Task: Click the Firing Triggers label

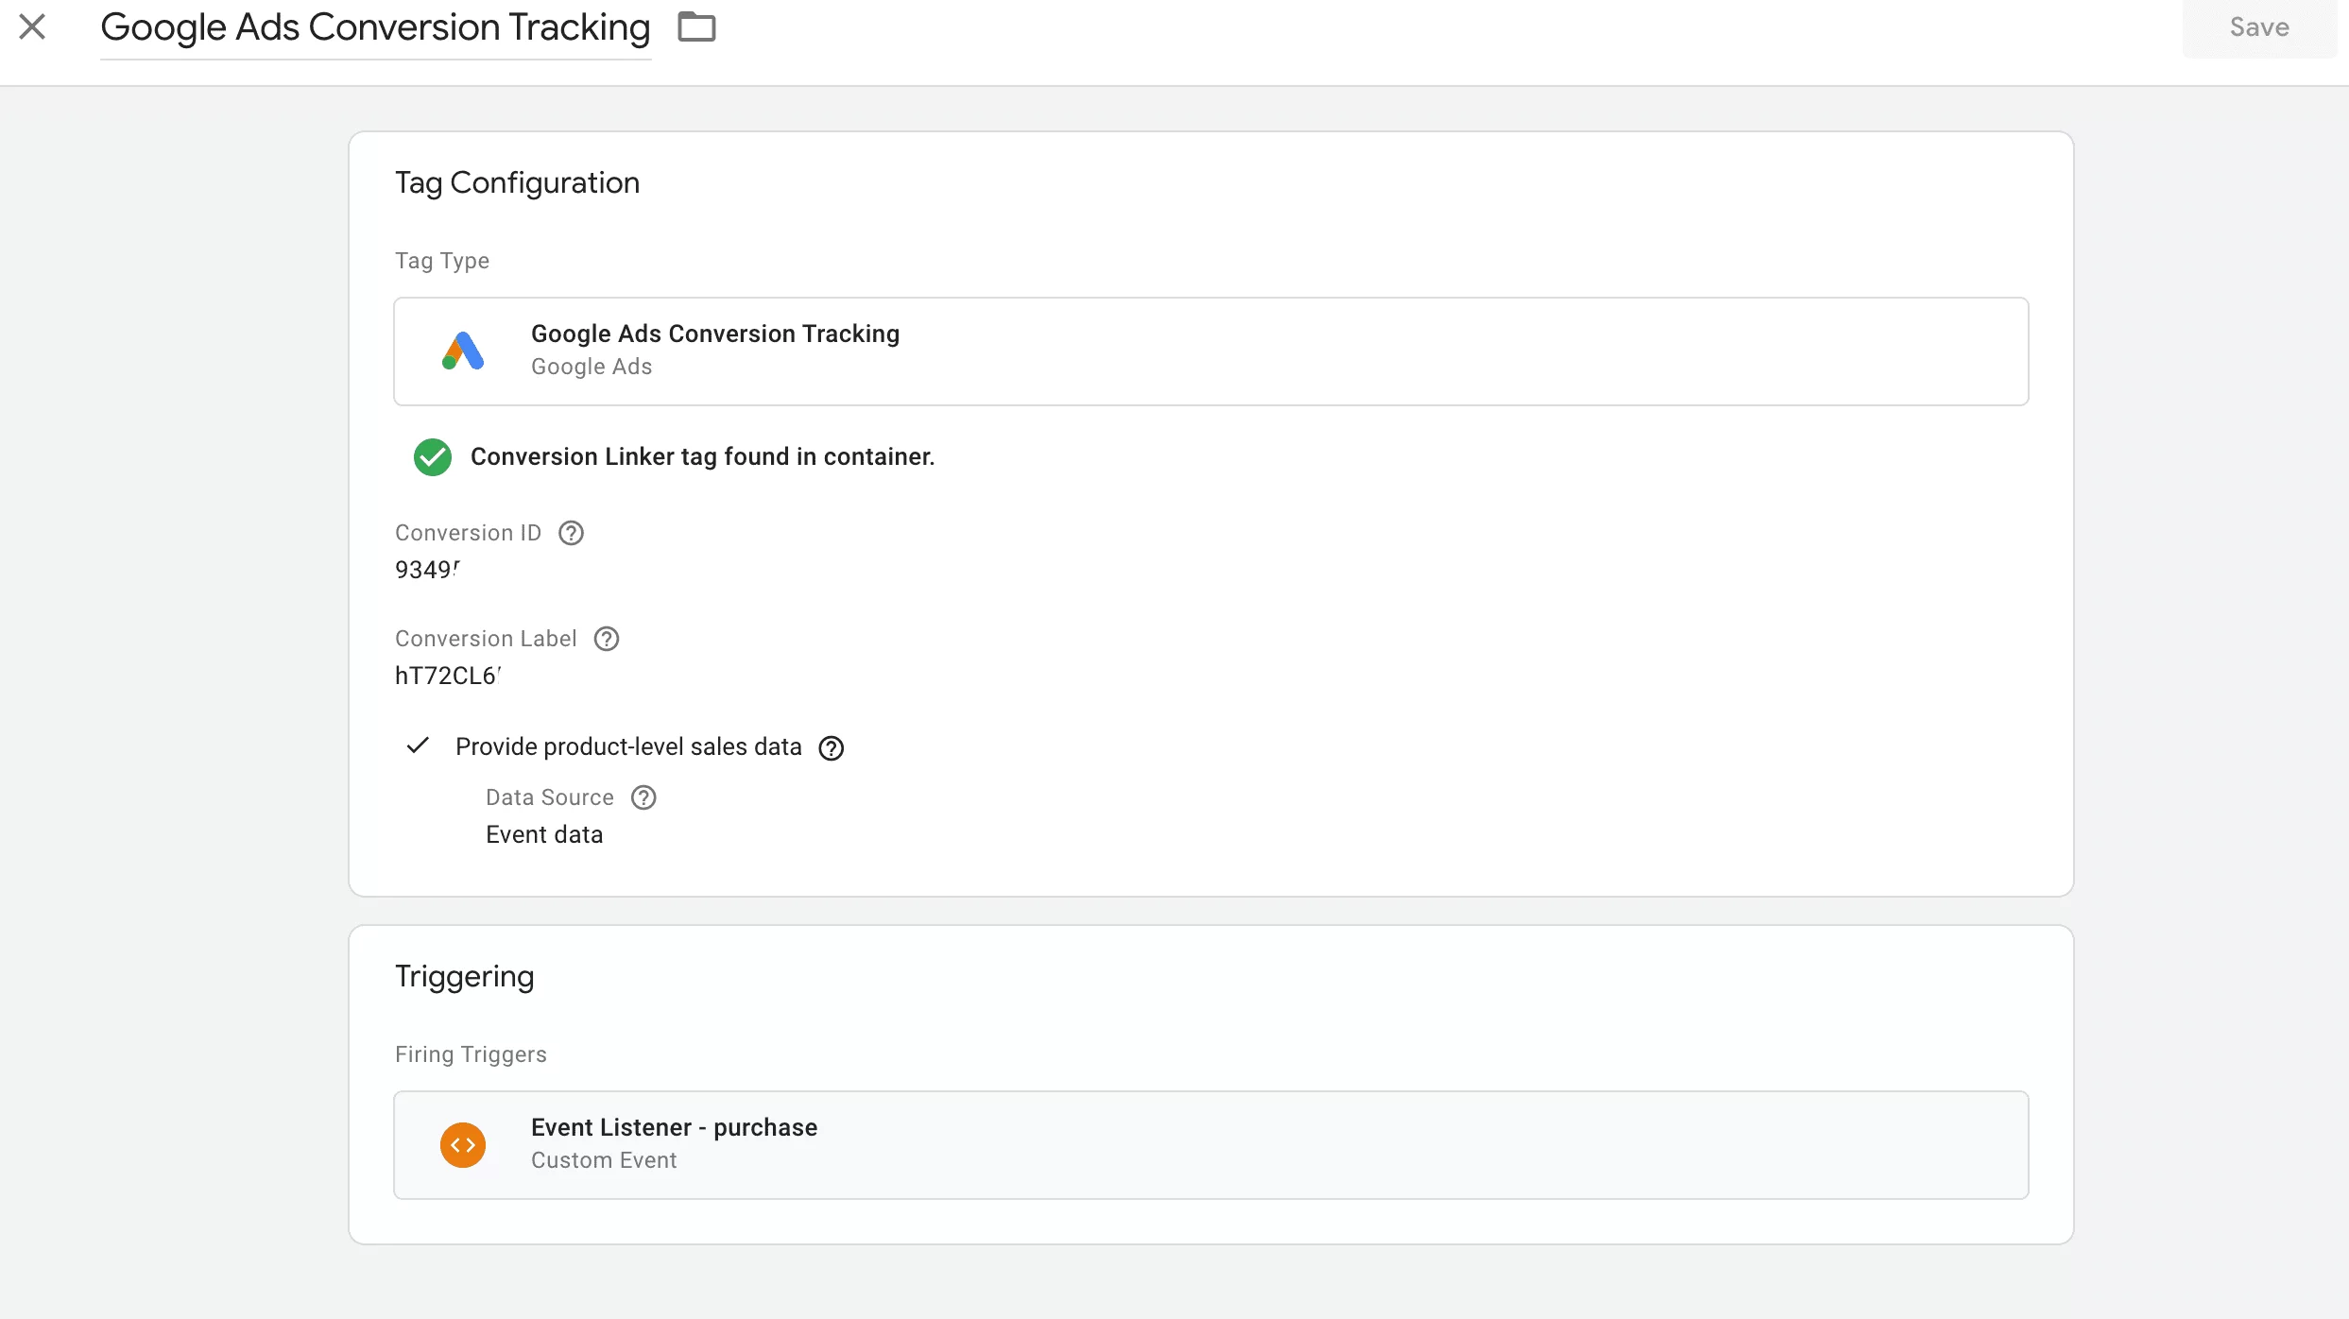Action: click(x=471, y=1054)
